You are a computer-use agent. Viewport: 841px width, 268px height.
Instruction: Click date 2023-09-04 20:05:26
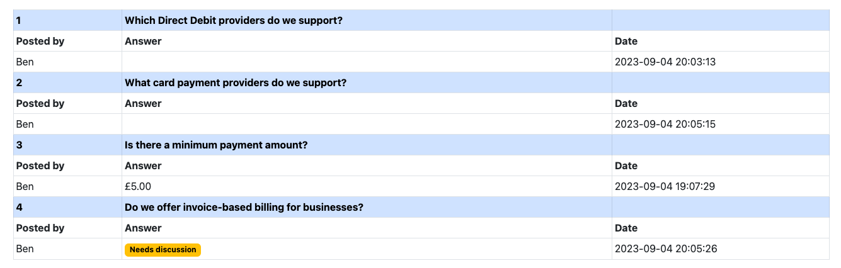666,248
